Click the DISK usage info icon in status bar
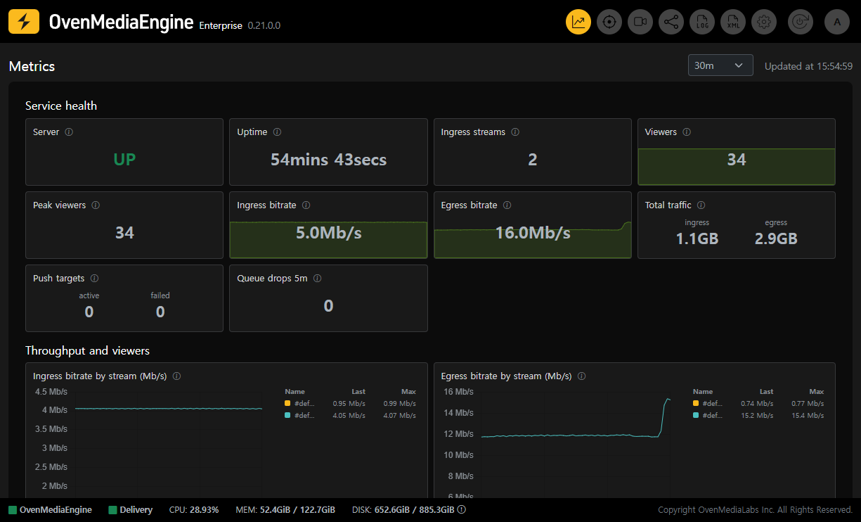Viewport: 861px width, 522px height. tap(462, 510)
